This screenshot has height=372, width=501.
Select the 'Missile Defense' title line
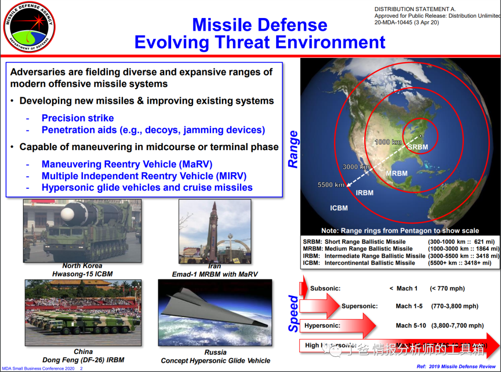click(x=259, y=25)
